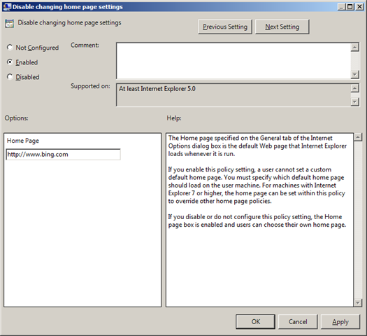Click the Help pane scroll up arrow
The image size is (367, 336).
[358, 136]
